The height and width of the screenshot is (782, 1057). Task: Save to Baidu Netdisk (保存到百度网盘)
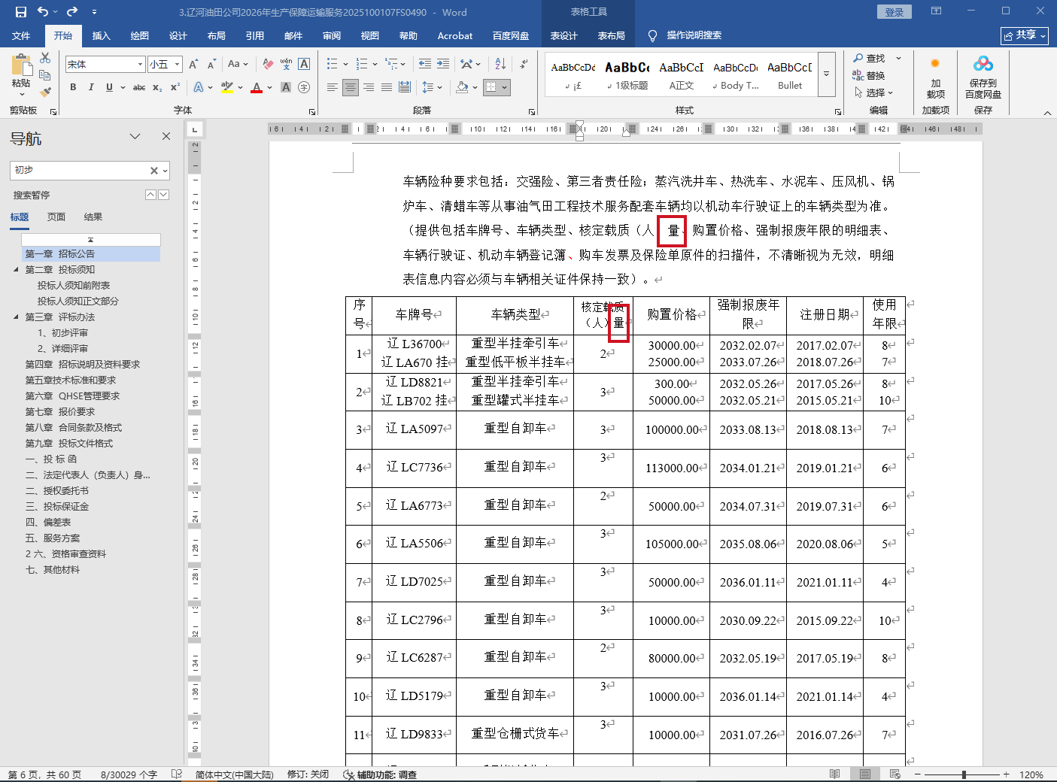[983, 77]
